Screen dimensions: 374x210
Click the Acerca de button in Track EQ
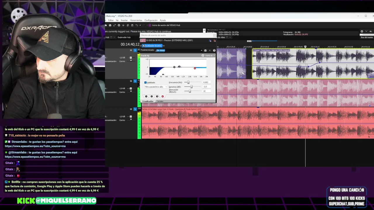[209, 55]
